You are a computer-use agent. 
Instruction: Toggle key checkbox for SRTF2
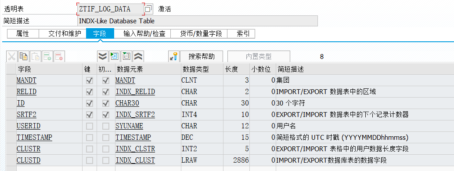click(90, 115)
